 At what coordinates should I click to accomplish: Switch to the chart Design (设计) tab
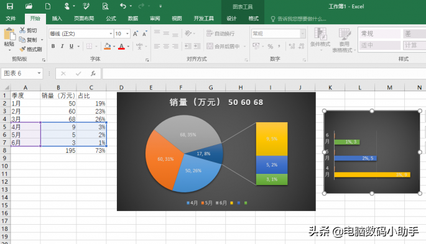[x=231, y=19]
